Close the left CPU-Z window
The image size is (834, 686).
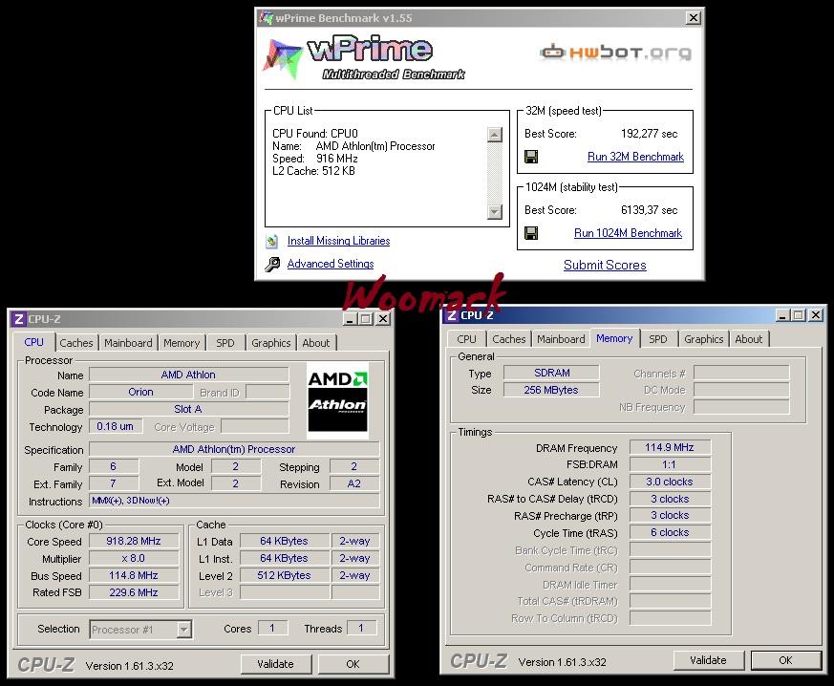tap(383, 319)
